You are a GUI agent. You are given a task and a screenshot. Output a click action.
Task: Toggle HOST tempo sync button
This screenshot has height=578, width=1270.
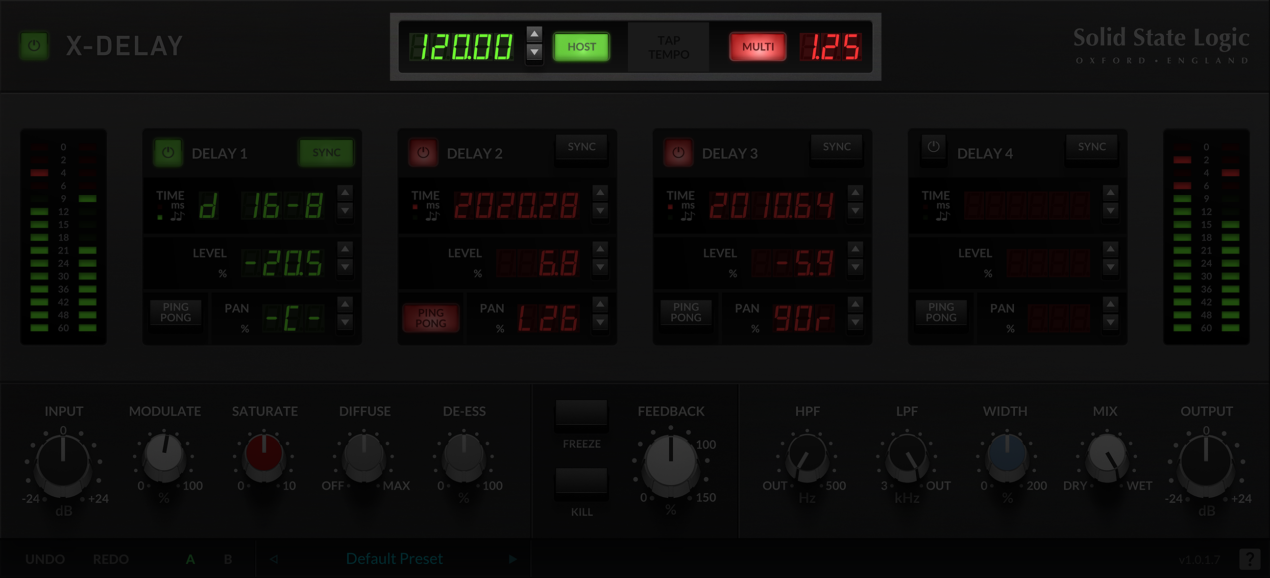[x=581, y=47]
